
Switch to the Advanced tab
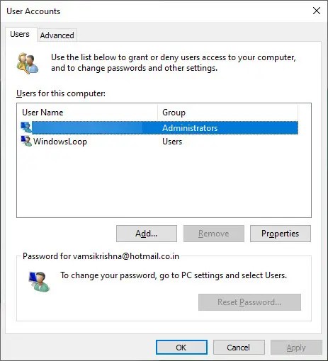(x=57, y=35)
